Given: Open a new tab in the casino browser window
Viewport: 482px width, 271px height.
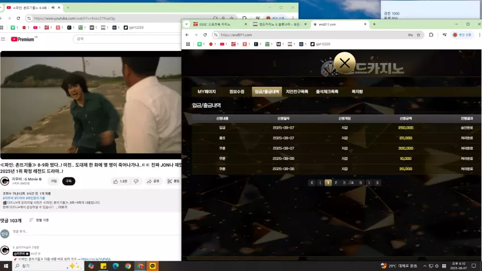Looking at the screenshot, I should pos(374,24).
